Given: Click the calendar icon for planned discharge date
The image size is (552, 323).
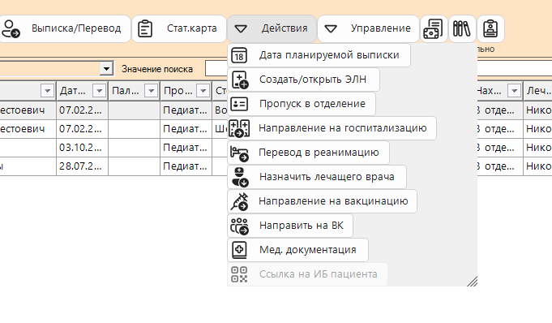Looking at the screenshot, I should point(239,55).
